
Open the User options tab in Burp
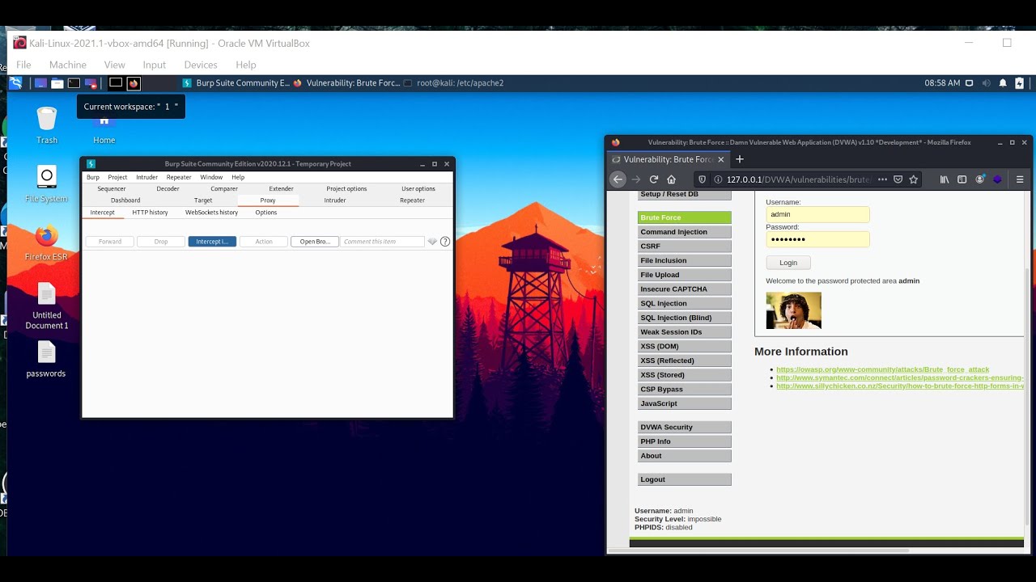[x=418, y=188]
